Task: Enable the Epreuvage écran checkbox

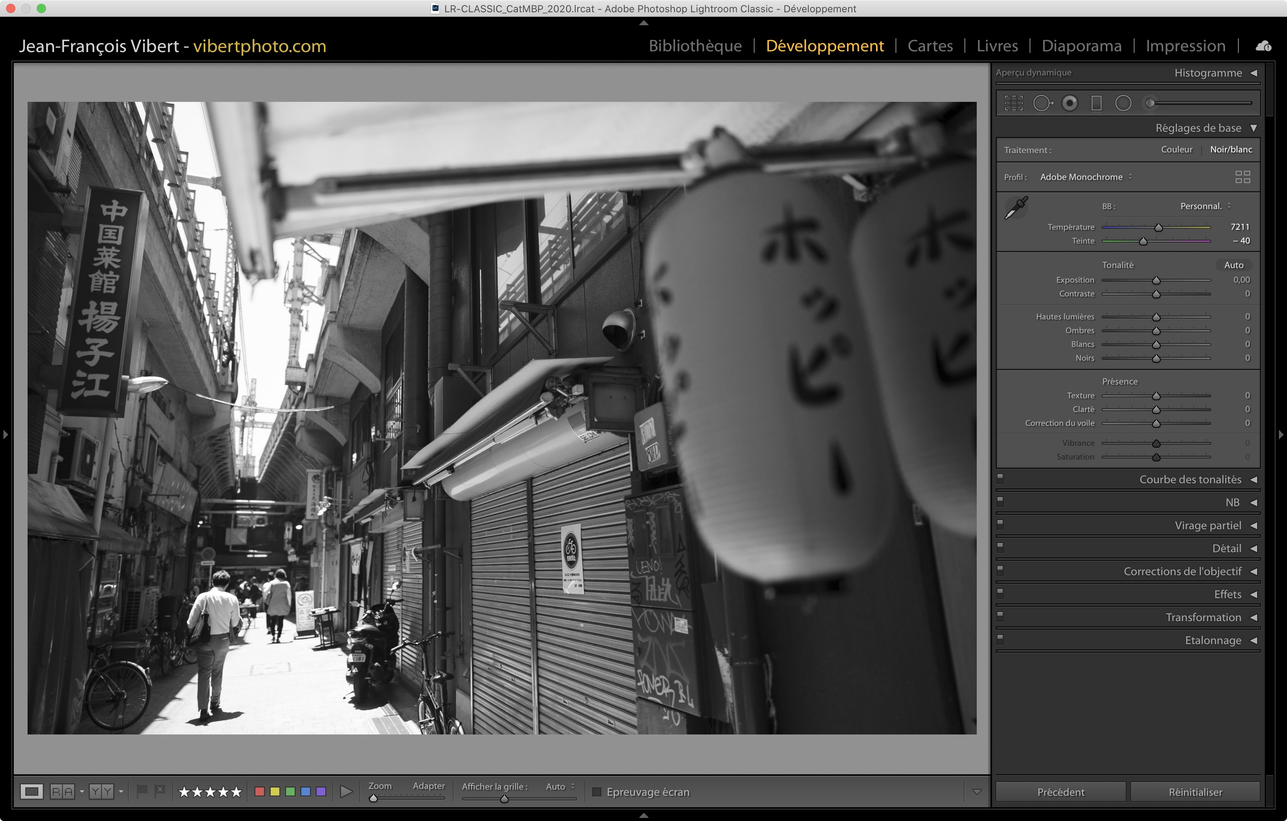Action: coord(597,792)
